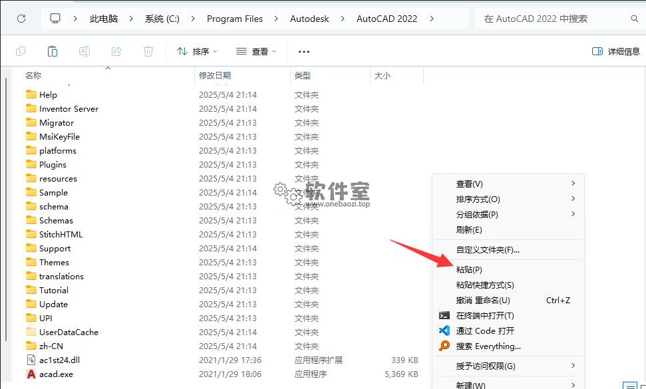Click 修改日期 column header
Viewport: 646px width, 389px height.
coord(215,75)
